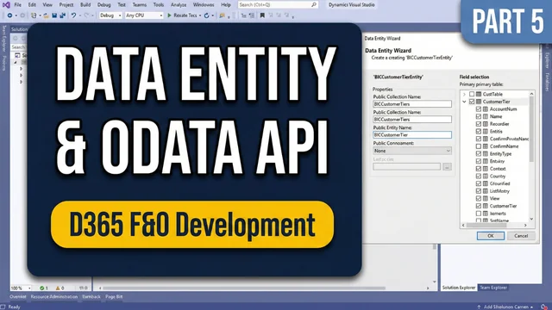Switch to the Team Explorer tab
The width and height of the screenshot is (552, 310).
tap(493, 288)
